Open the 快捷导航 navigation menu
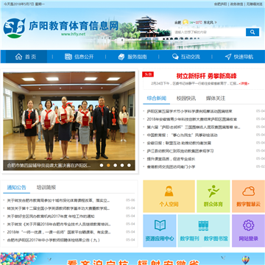 [x=239, y=57]
